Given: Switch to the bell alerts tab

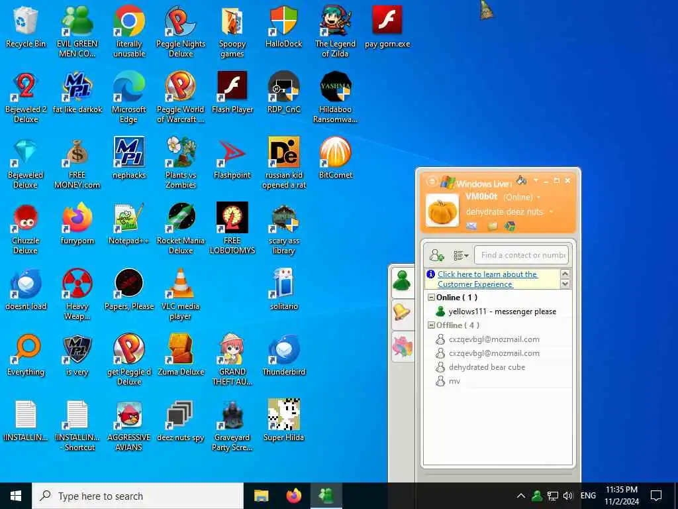Looking at the screenshot, I should [403, 313].
